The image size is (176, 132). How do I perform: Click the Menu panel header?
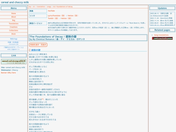pyautogui.click(x=14, y=8)
